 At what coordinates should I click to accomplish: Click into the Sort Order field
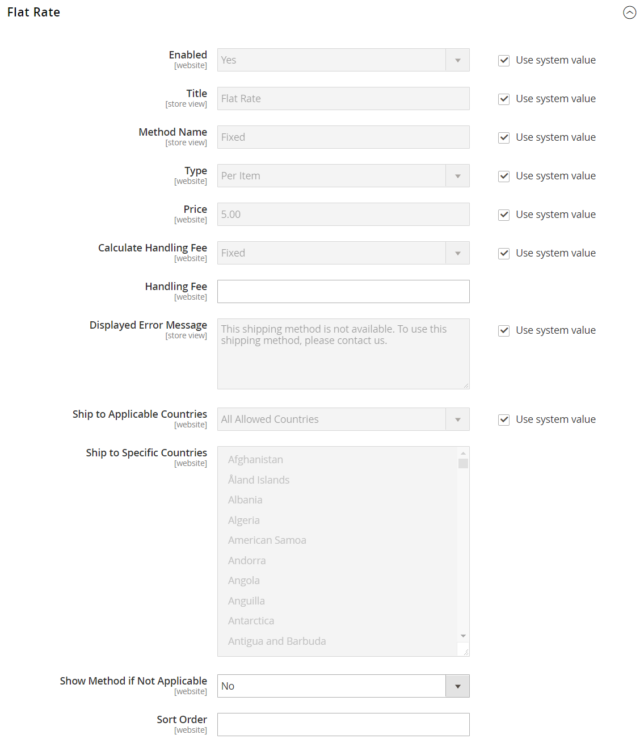[x=343, y=724]
